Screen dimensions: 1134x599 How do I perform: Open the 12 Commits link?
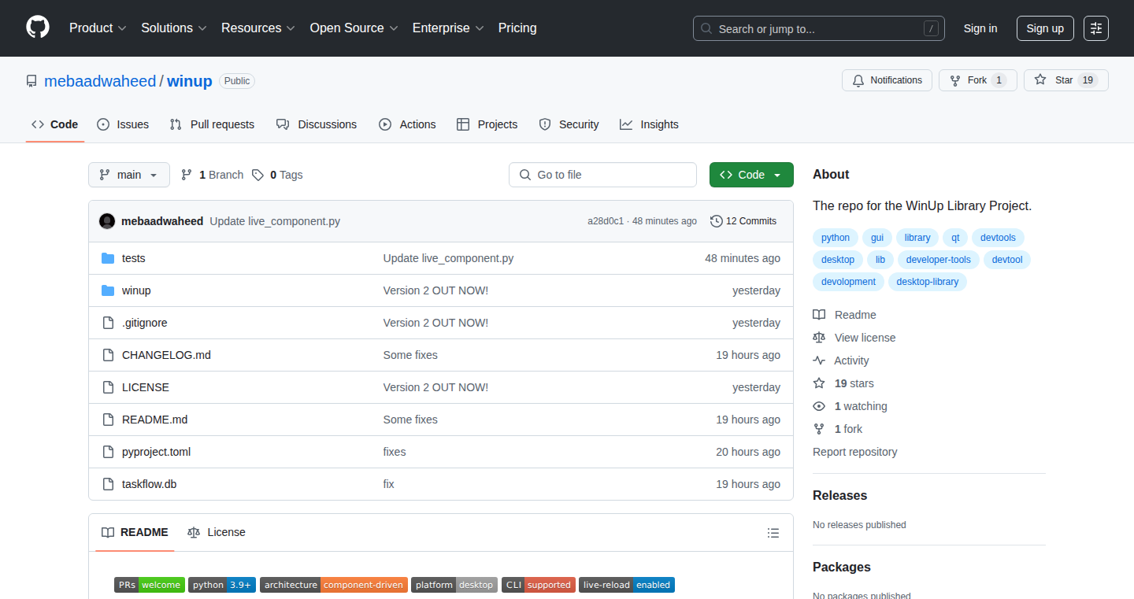click(743, 221)
